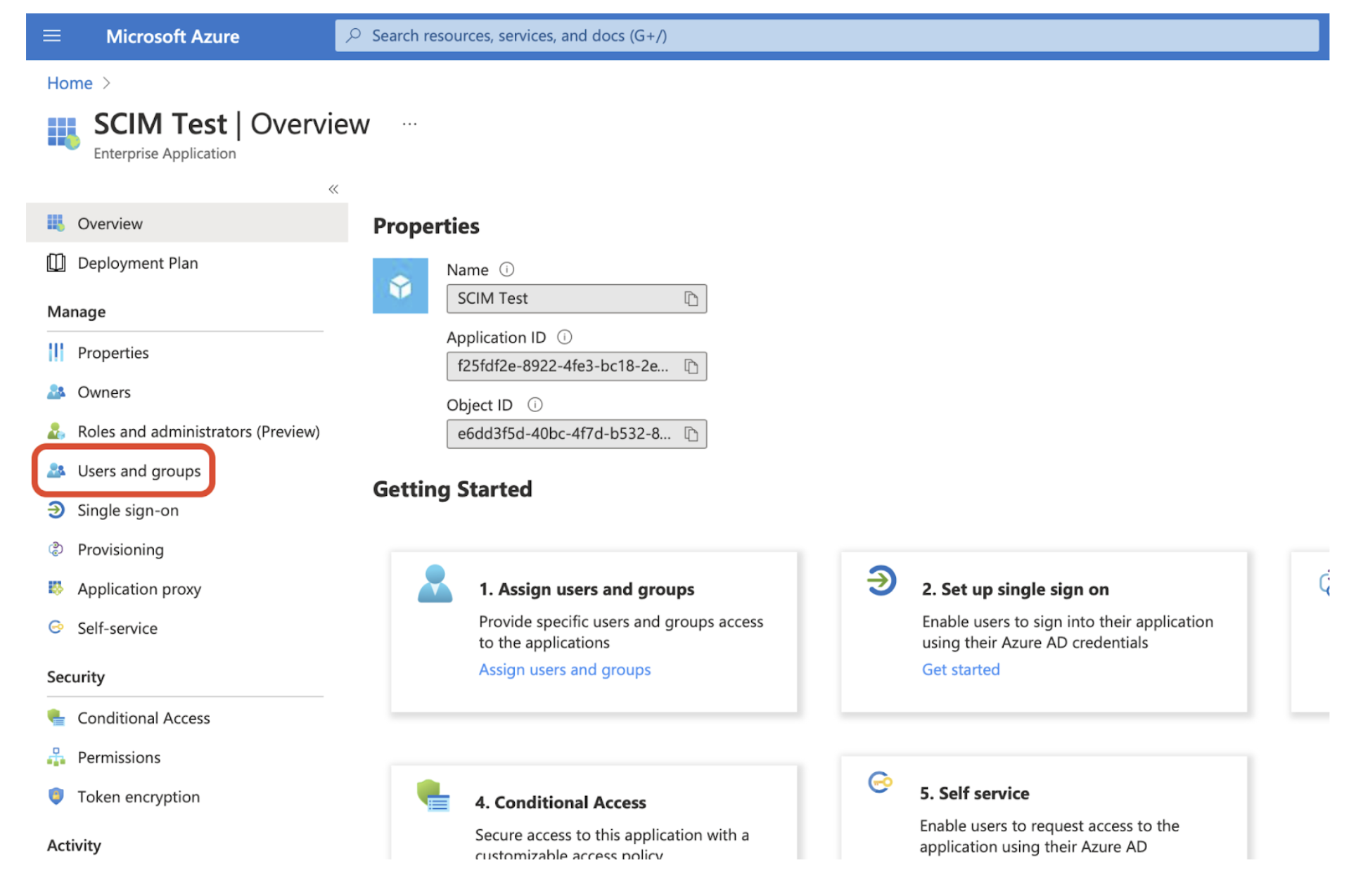Click the 4. Conditional Access card heading
1349x889 pixels.
coord(561,802)
